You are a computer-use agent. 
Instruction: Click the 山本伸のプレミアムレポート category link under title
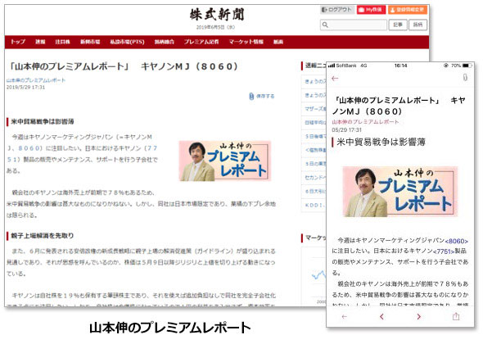[36, 80]
